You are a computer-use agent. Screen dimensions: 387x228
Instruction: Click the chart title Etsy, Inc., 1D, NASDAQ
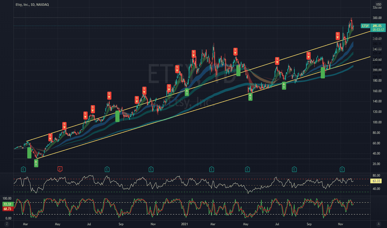tap(32, 5)
